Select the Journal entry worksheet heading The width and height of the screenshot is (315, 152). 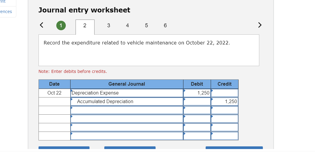(x=84, y=10)
